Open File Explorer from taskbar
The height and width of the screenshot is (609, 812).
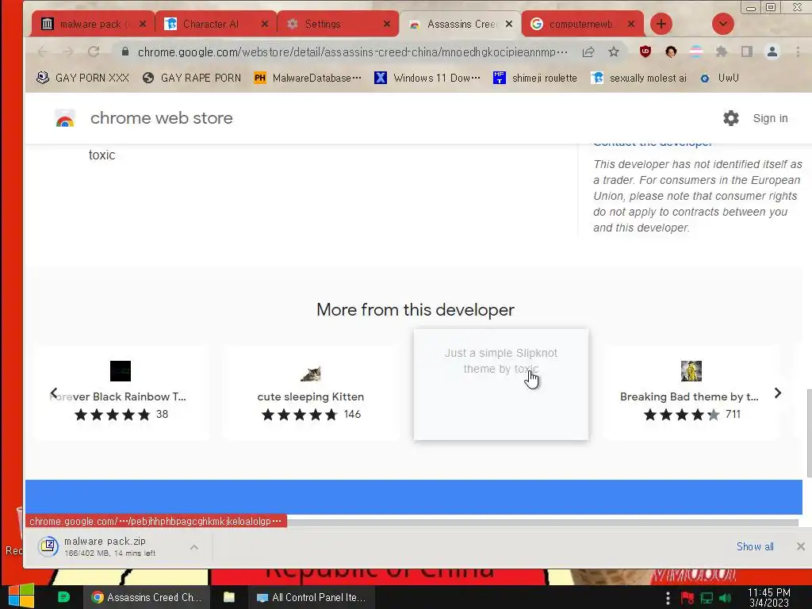point(229,597)
